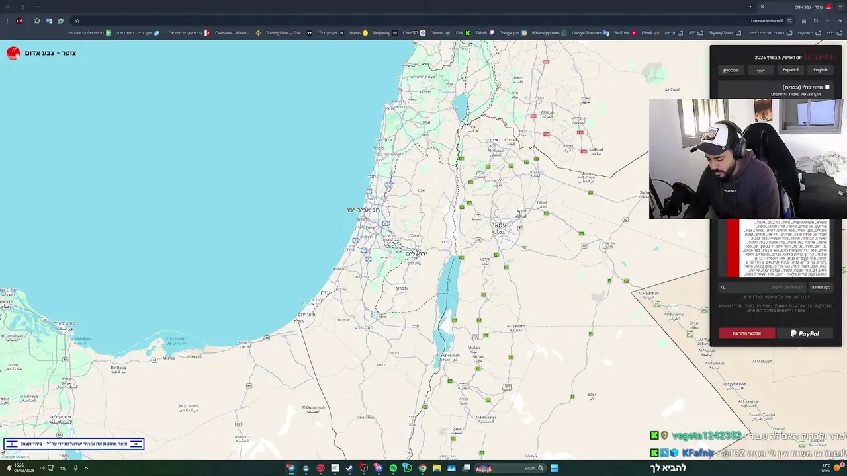Open the SkyWay Tours bookmark folder
The image size is (847, 476).
pos(724,32)
